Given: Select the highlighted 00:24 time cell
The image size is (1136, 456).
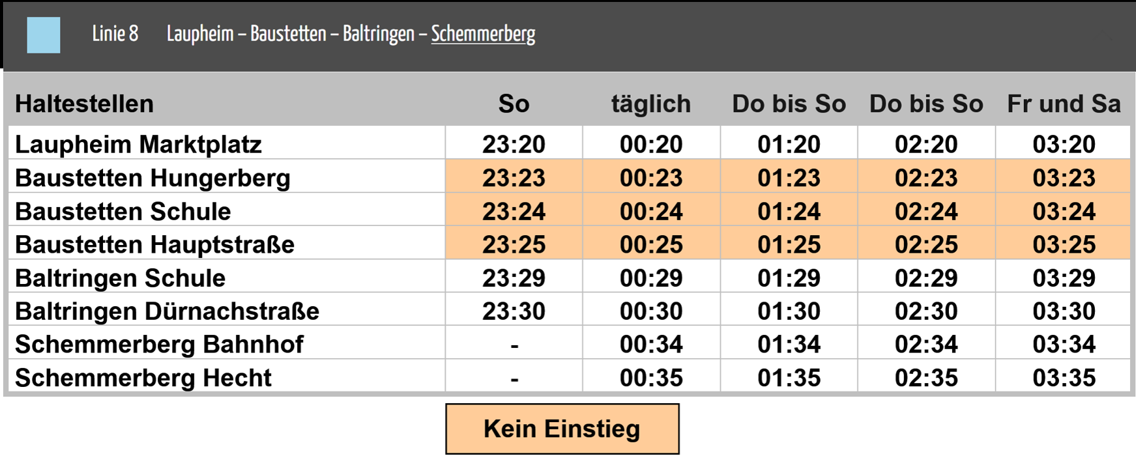Looking at the screenshot, I should (651, 211).
